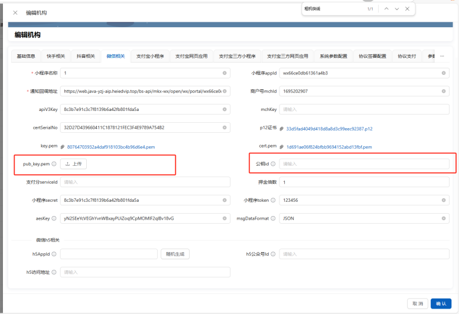Select the 微信相关 tab
This screenshot has width=459, height=314.
point(116,56)
